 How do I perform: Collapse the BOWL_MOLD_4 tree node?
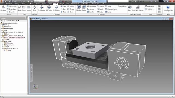click(x=1, y=41)
